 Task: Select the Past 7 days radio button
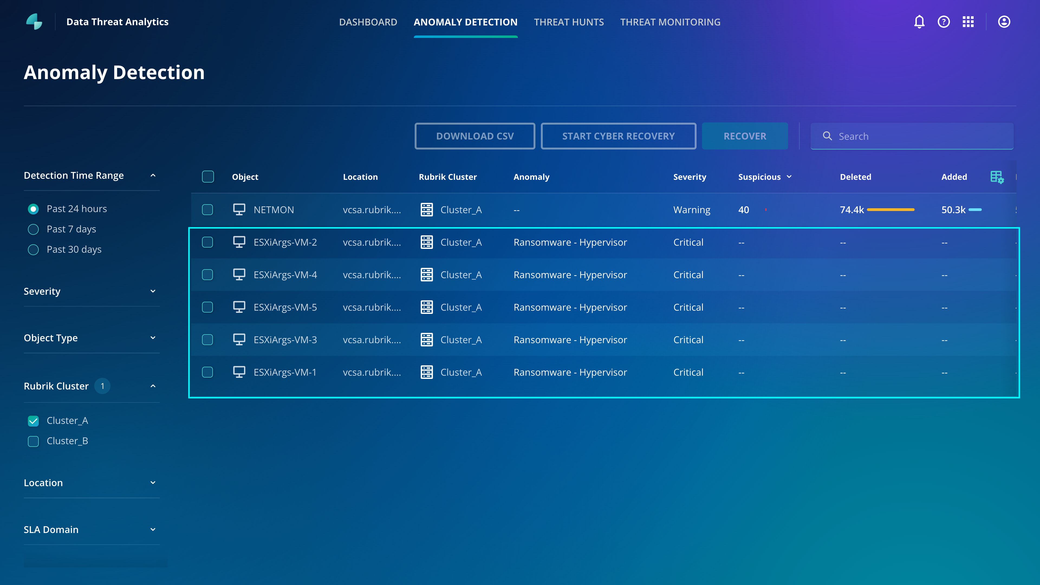(x=34, y=229)
